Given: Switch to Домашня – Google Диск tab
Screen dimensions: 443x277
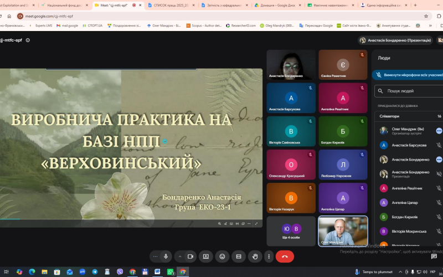Looking at the screenshot, I should 278,5.
